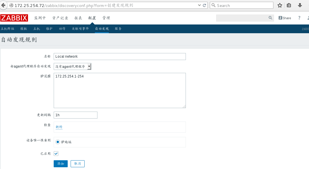This screenshot has width=309, height=169.
Task: Click the 自动发现规则 page heading
Action: [19, 40]
